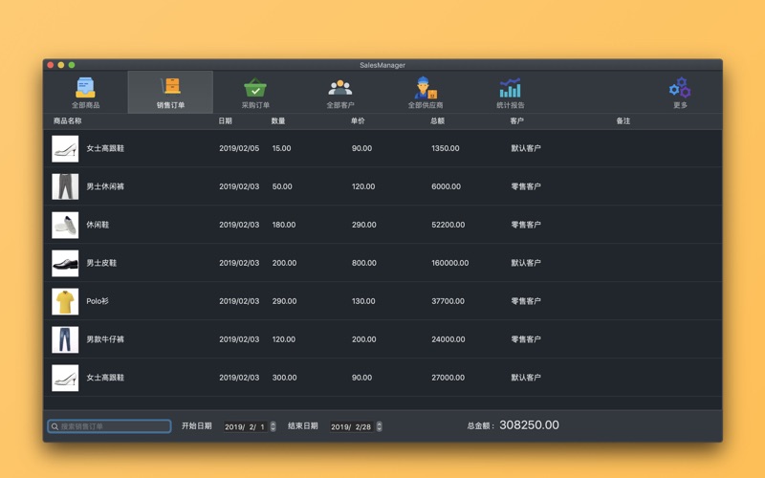This screenshot has height=478, width=765.
Task: Click the 开始日期 start date field
Action: click(245, 426)
